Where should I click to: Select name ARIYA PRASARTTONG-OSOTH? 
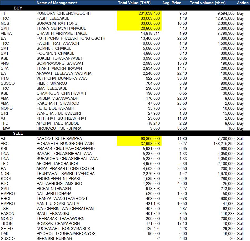tap(65, 169)
